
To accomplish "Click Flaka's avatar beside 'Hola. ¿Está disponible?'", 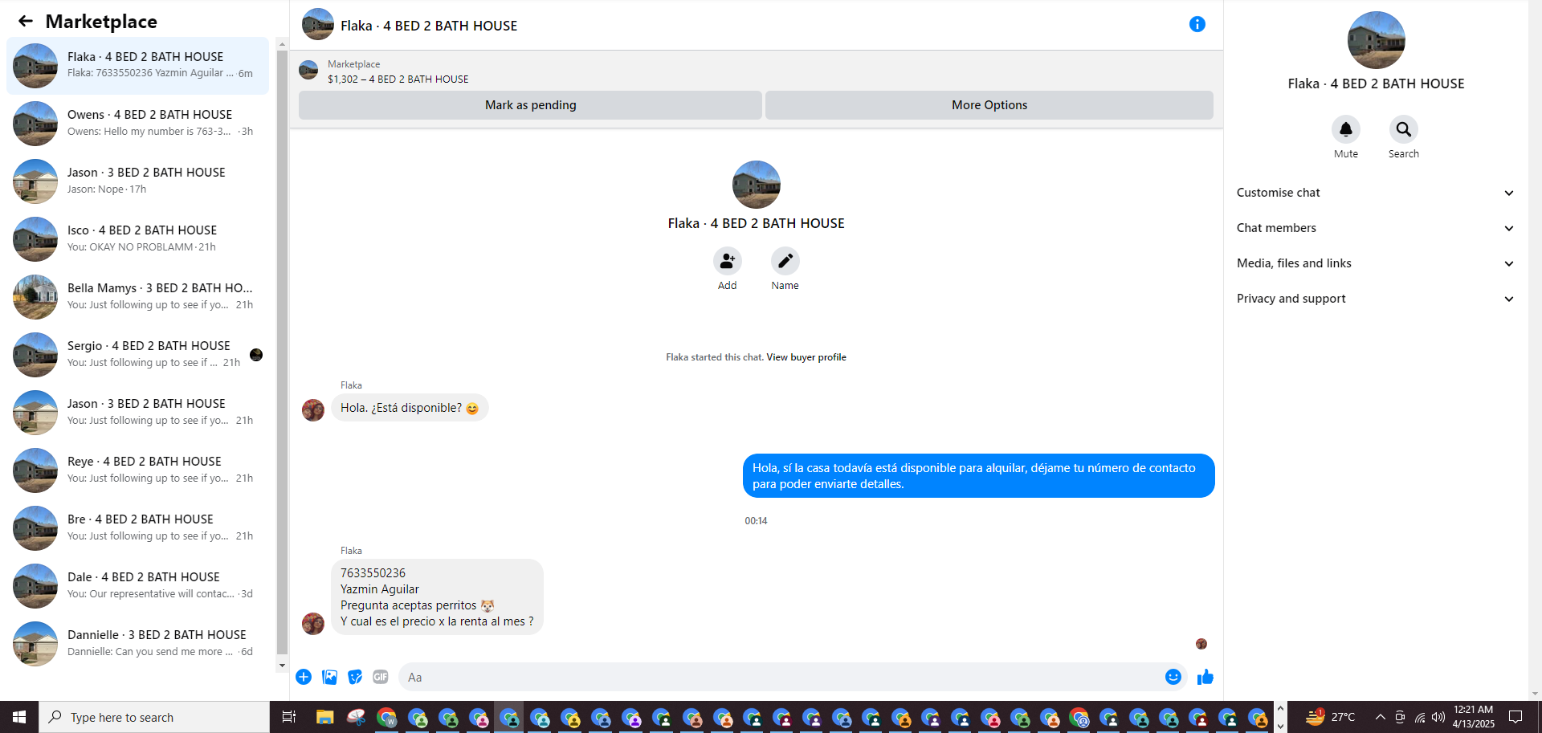I will (x=313, y=409).
